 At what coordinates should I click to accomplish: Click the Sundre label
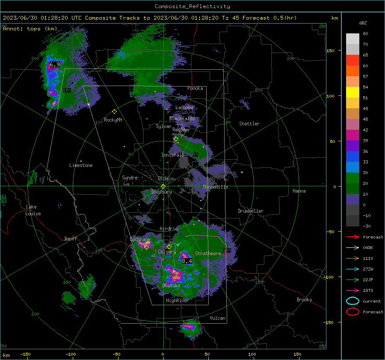(x=130, y=178)
